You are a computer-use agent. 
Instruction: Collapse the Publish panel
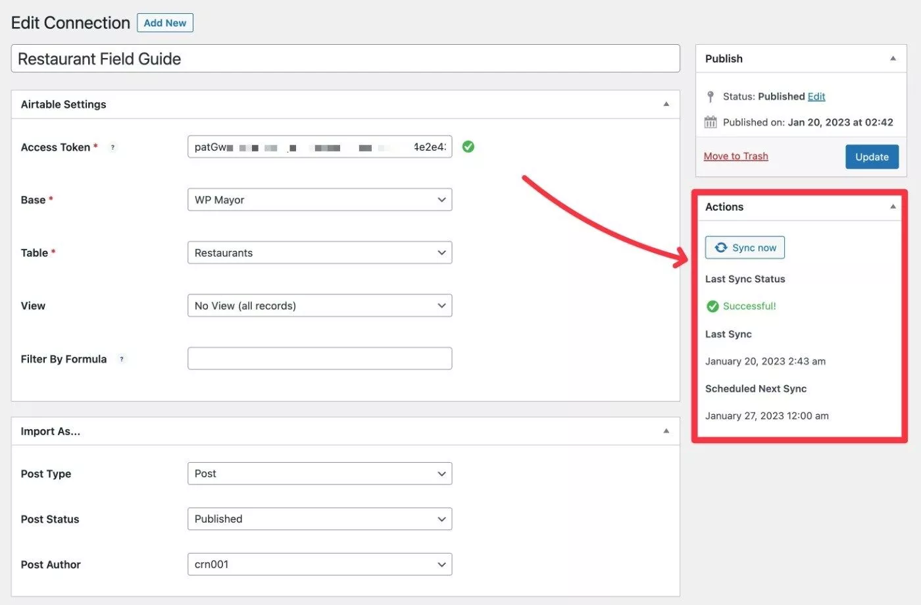click(x=893, y=59)
